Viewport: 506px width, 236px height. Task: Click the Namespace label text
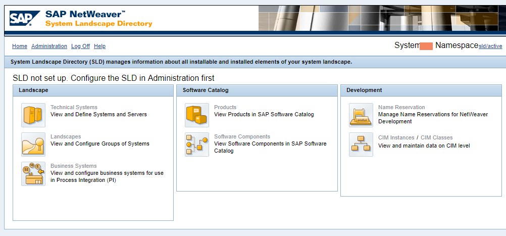tap(457, 45)
